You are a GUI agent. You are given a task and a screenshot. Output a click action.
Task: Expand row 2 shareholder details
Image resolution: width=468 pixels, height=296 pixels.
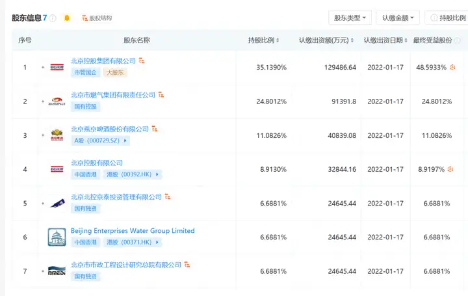pyautogui.click(x=43, y=101)
